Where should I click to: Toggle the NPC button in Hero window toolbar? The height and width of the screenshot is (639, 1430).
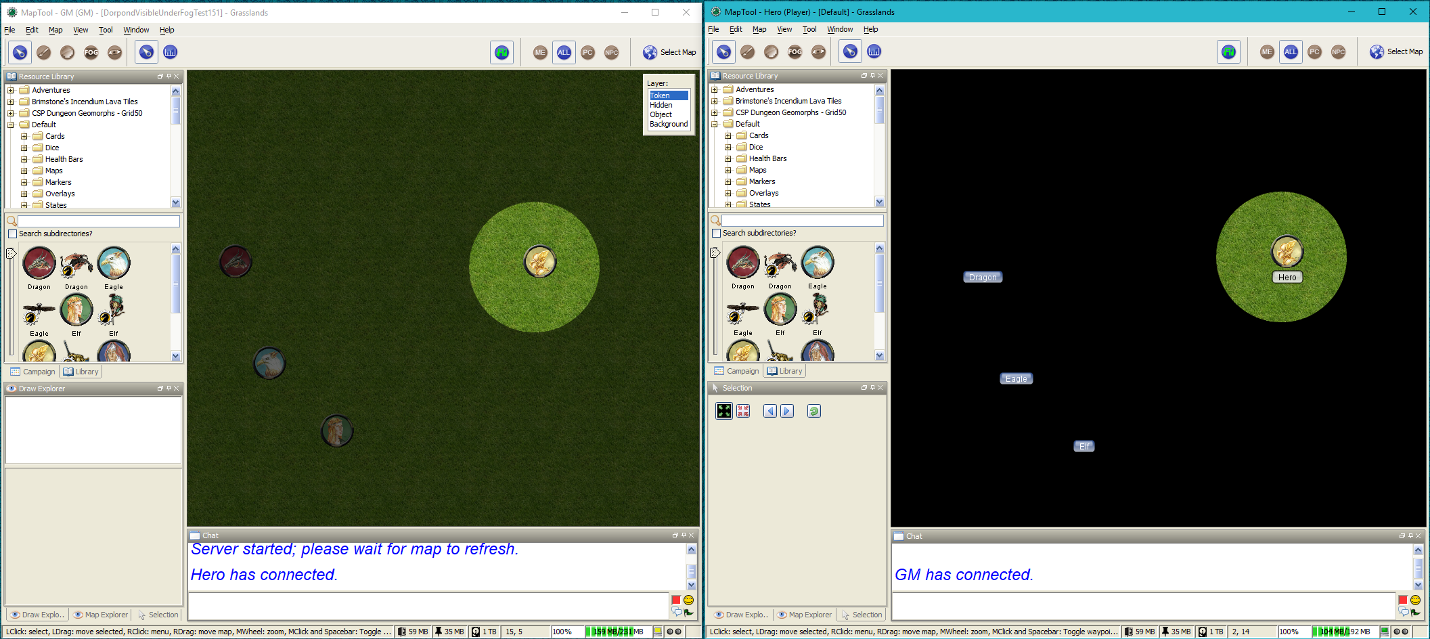[1338, 51]
